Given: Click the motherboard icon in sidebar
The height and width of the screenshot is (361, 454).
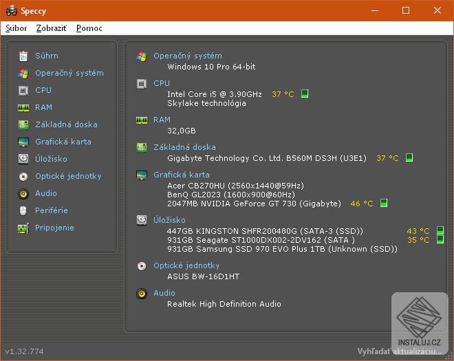Looking at the screenshot, I should click(23, 124).
